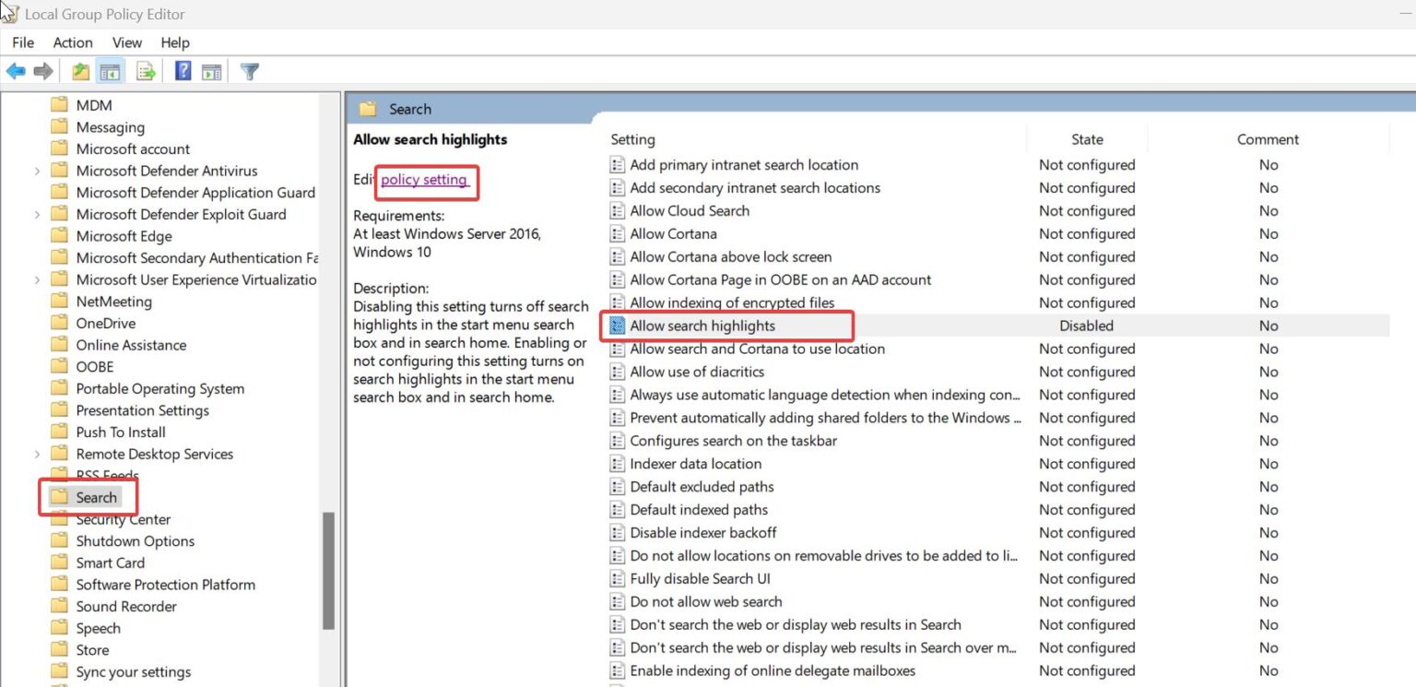Toggle the Show/Hide Console Tree icon

click(110, 71)
